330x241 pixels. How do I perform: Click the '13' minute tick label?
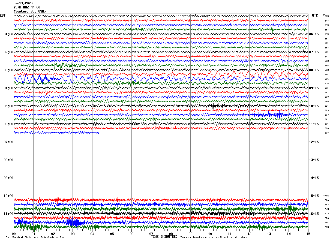point(269,234)
